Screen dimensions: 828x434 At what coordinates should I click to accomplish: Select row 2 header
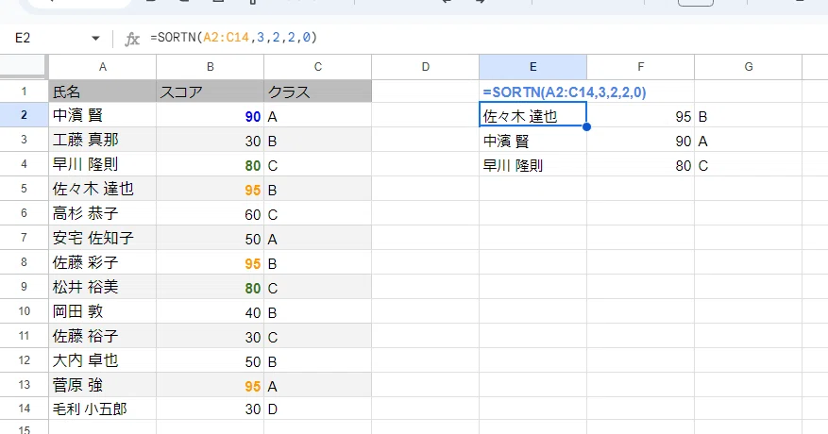click(24, 115)
